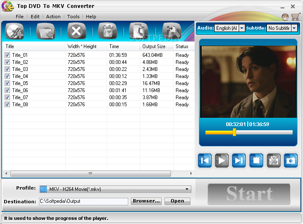This screenshot has width=303, height=224.
Task: Select the Title_01 row name
Action: [x=20, y=55]
